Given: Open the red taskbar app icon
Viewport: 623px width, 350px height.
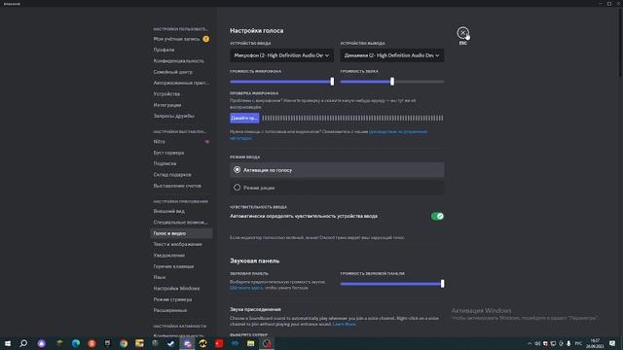Looking at the screenshot, I should click(x=219, y=343).
